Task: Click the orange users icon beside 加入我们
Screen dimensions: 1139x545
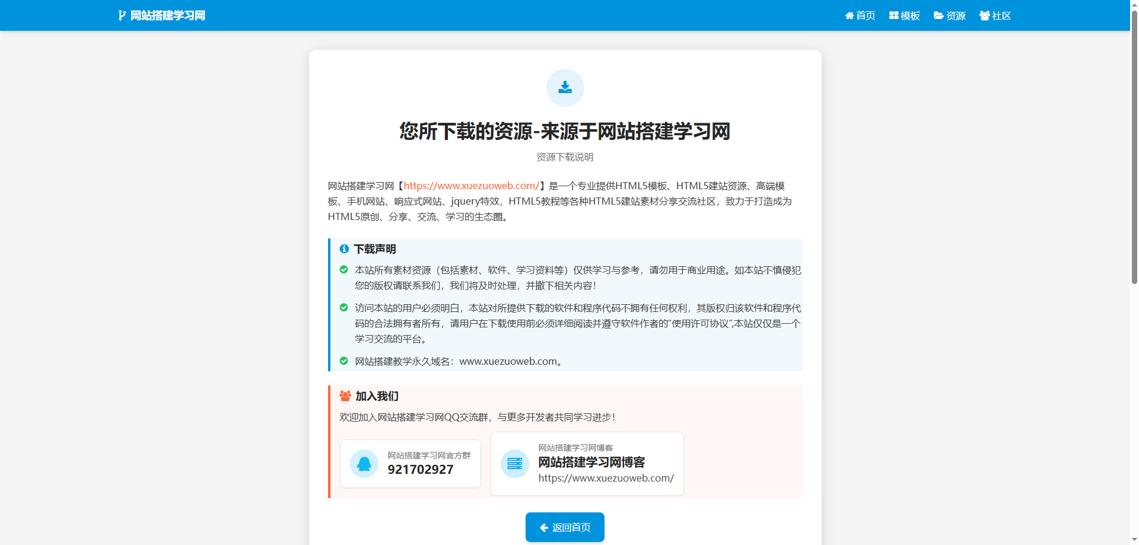Action: 345,396
